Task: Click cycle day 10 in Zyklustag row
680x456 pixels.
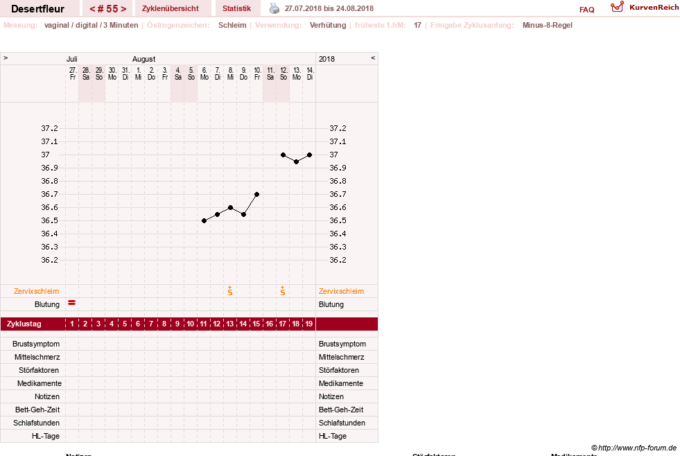Action: tap(191, 324)
